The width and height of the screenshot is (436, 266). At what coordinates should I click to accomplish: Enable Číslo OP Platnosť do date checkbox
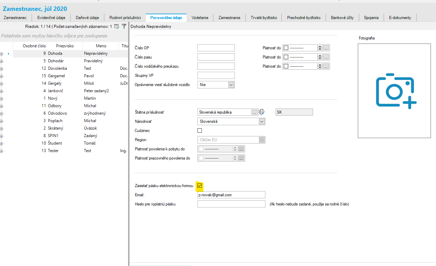[286, 48]
